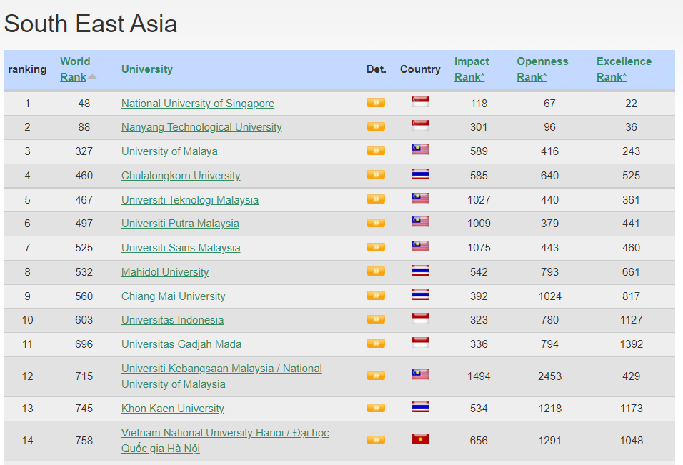The height and width of the screenshot is (465, 683).
Task: Click the South East Asia page heading
Action: tap(91, 24)
